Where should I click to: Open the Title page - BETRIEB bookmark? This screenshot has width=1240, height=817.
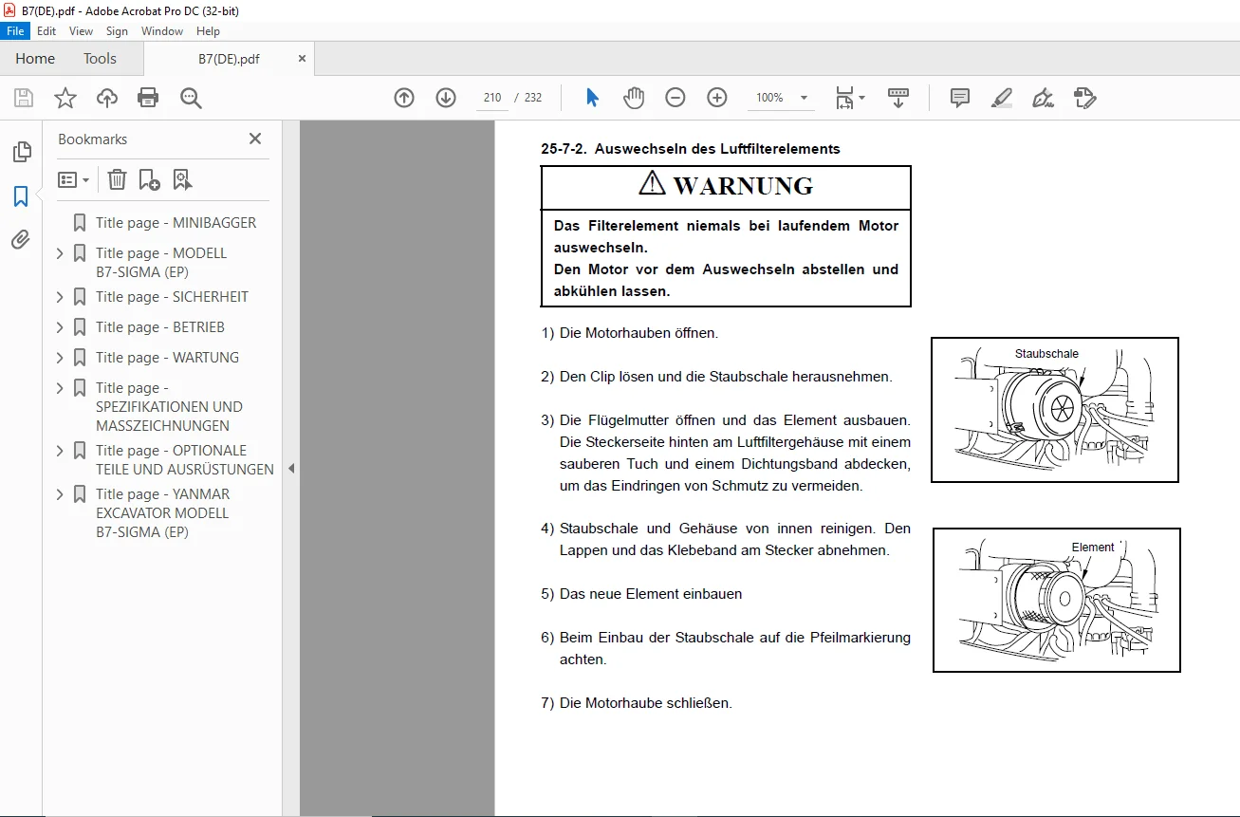click(160, 327)
